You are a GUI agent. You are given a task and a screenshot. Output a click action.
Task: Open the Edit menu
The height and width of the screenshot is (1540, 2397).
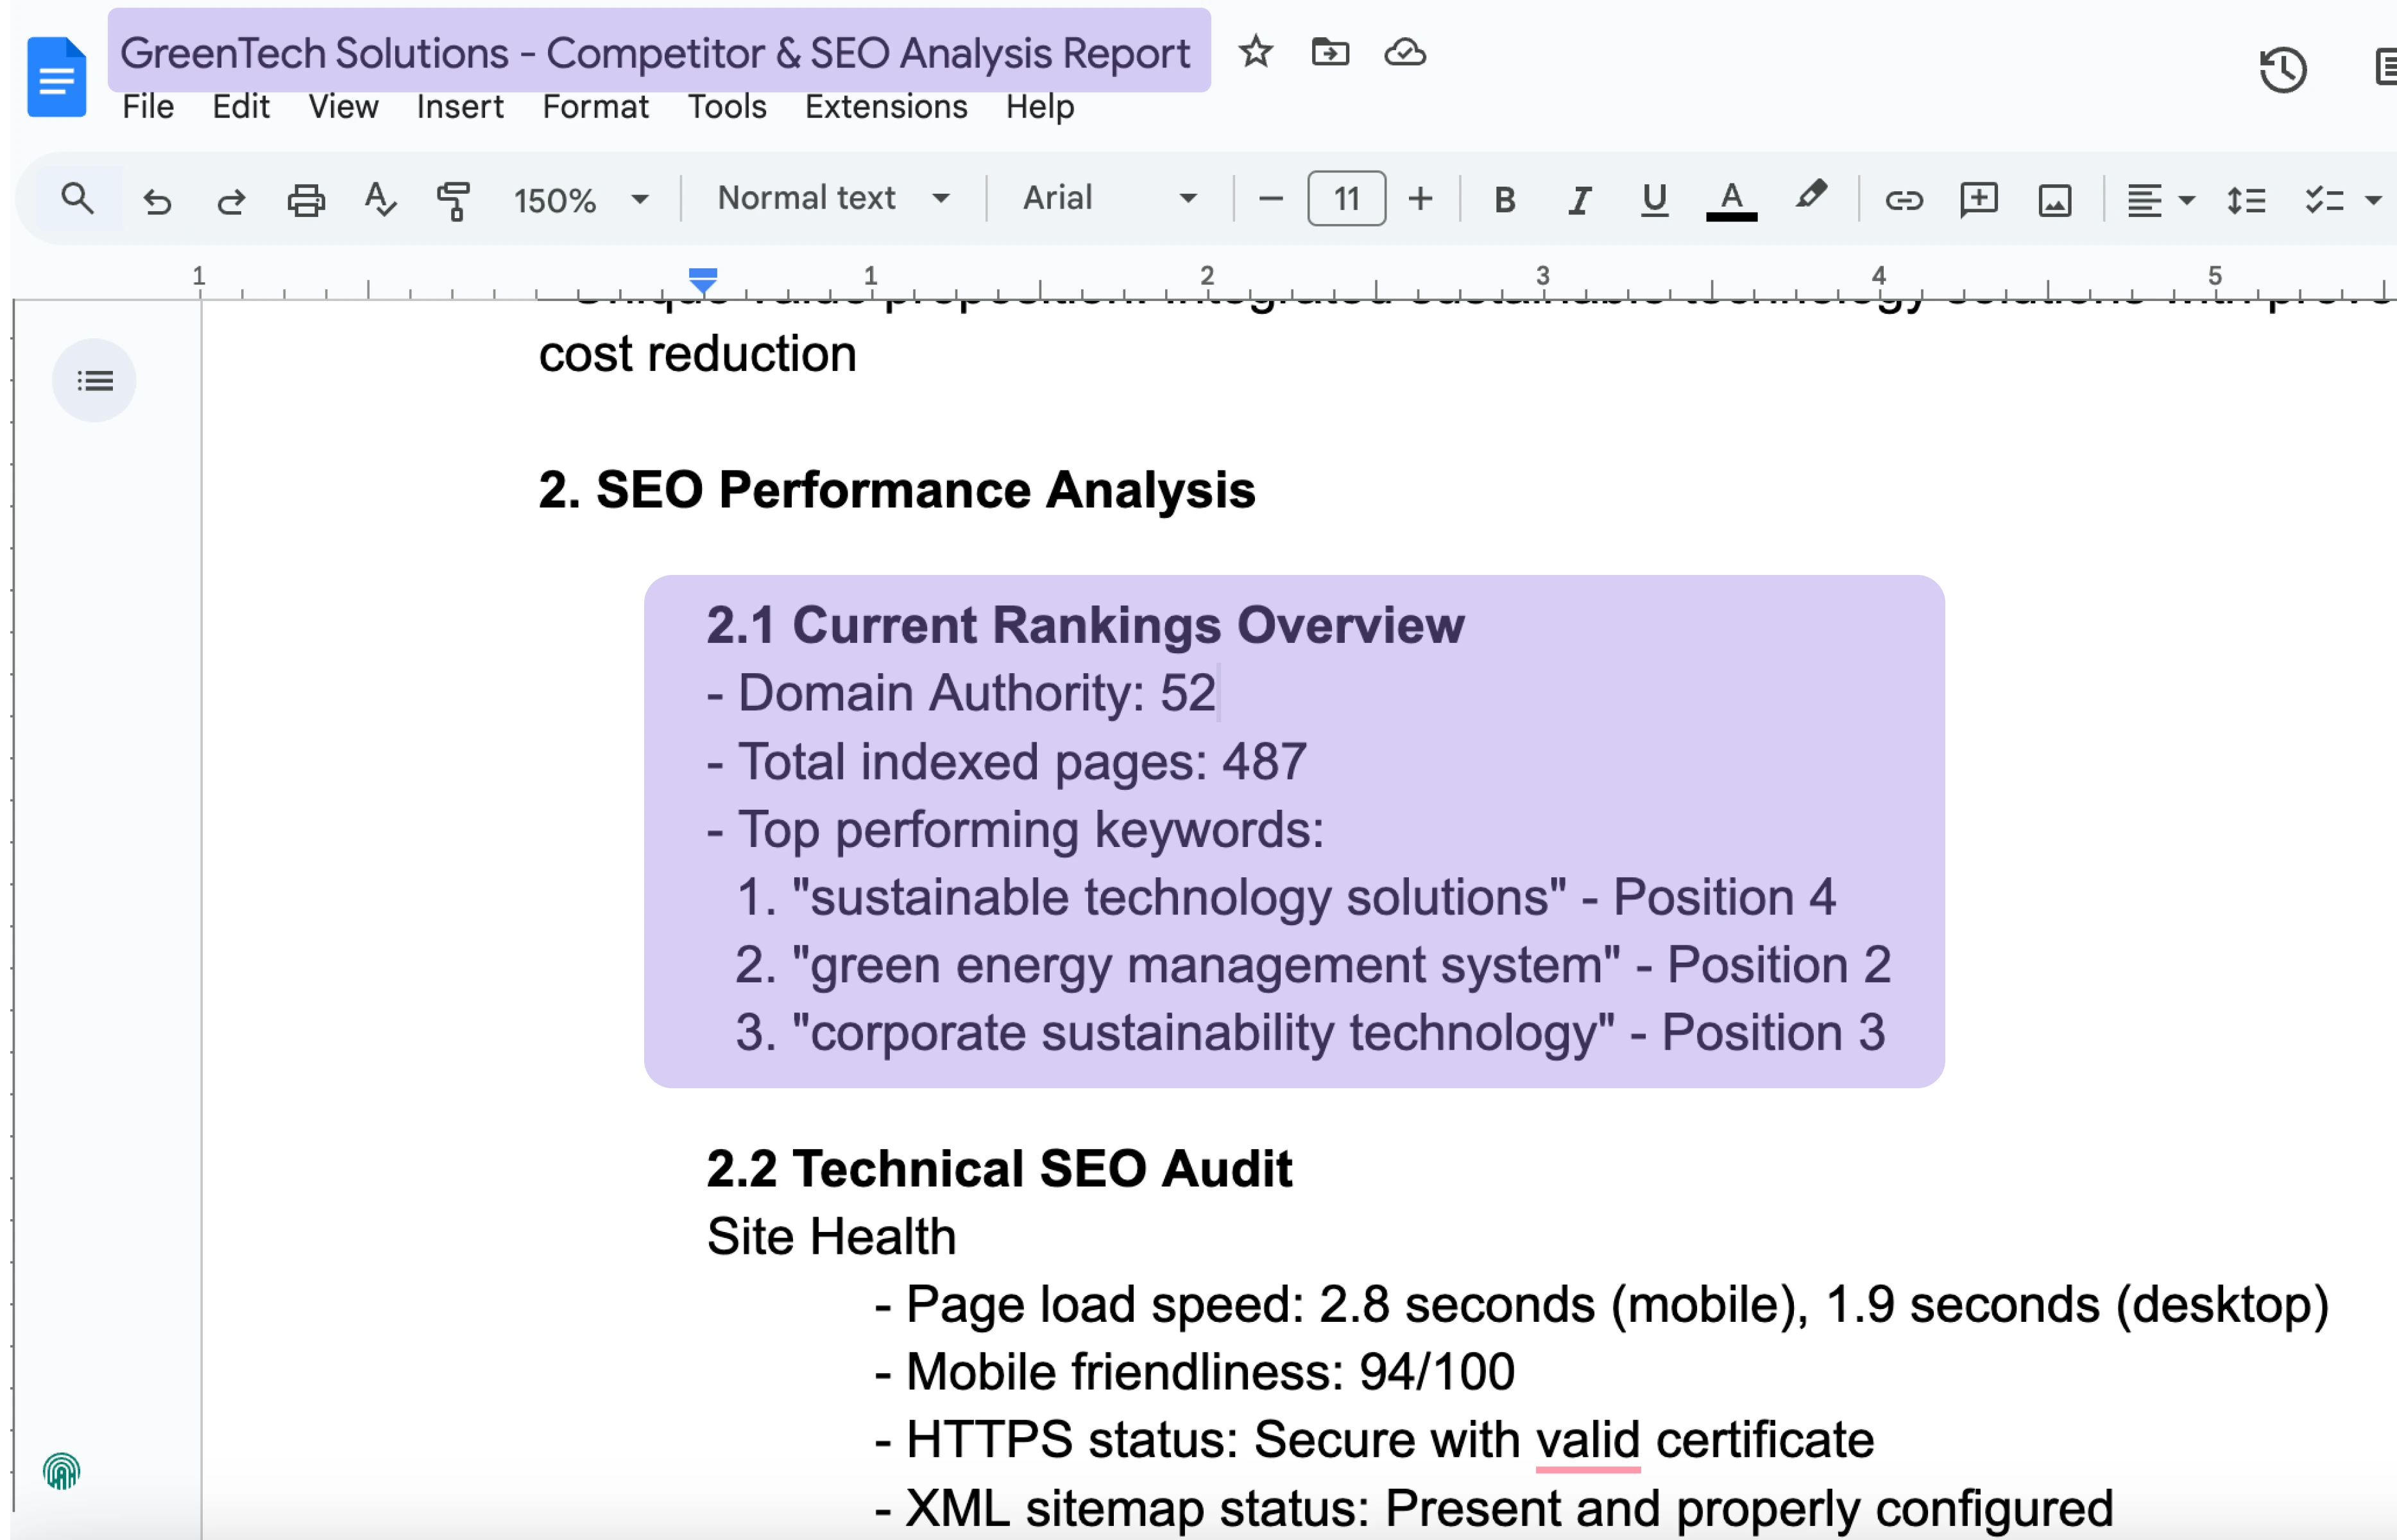point(241,107)
